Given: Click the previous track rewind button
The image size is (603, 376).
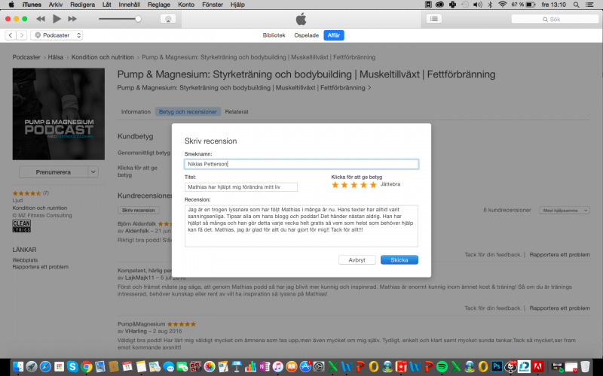Looking at the screenshot, I should (41, 19).
